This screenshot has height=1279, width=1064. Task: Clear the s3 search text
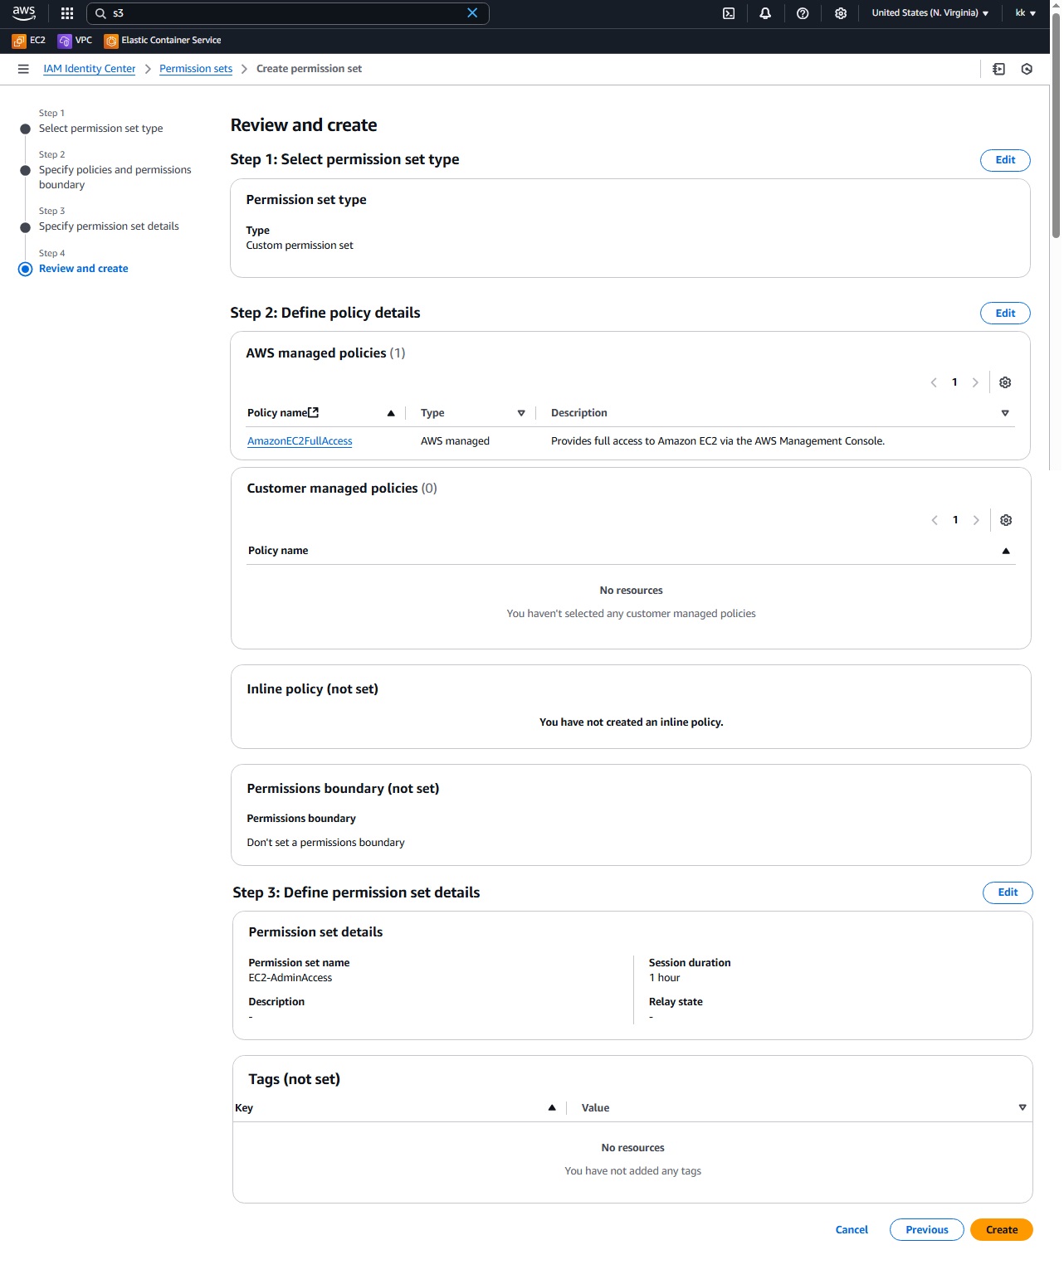click(x=472, y=13)
